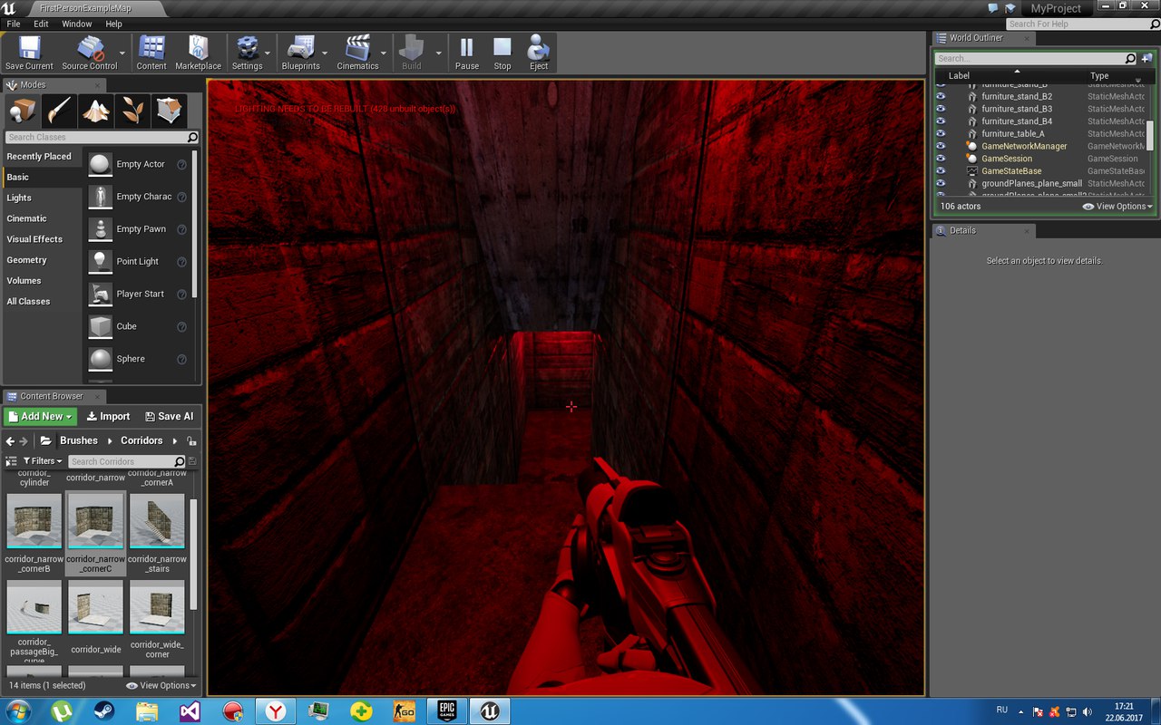Viewport: 1161px width, 725px height.
Task: Navigate to Brushes breadcrumb folder
Action: click(78, 441)
